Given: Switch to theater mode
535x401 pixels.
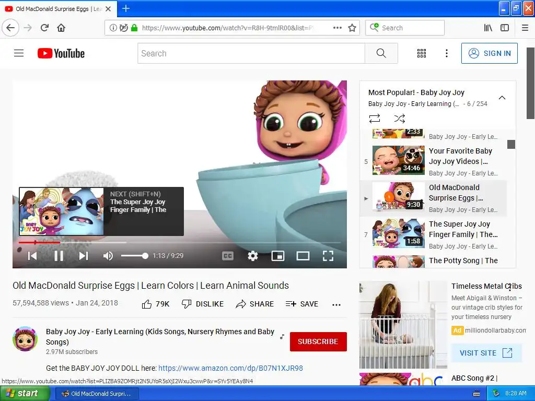Looking at the screenshot, I should 303,256.
